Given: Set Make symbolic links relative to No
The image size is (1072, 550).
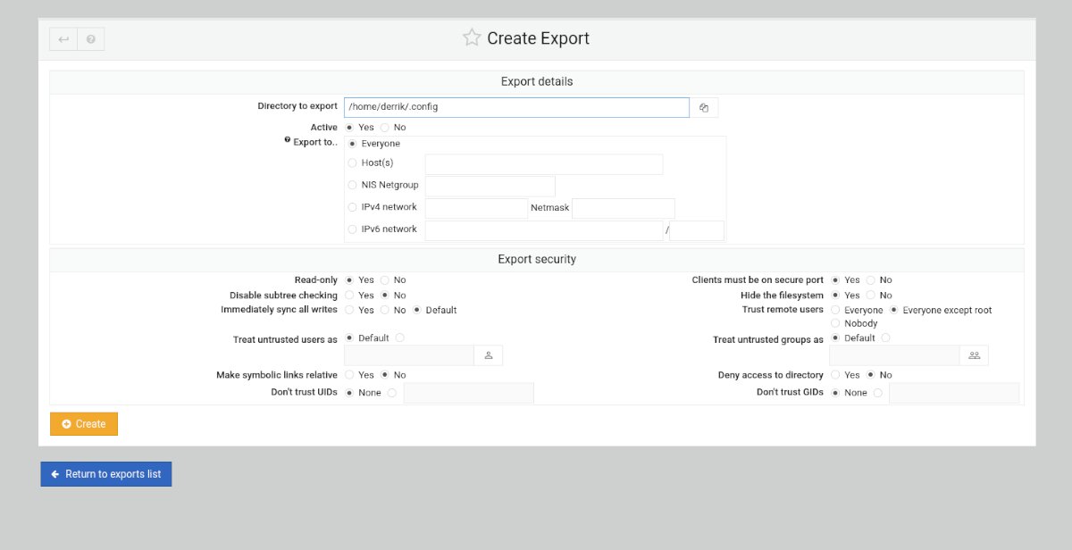Looking at the screenshot, I should [384, 375].
